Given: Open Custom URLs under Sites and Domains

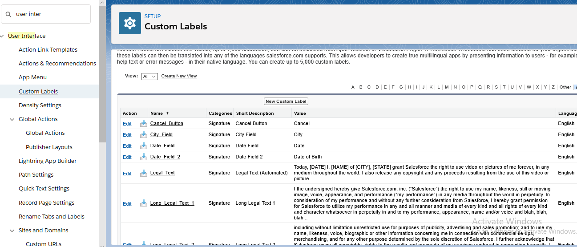Looking at the screenshot, I should 44,244.
